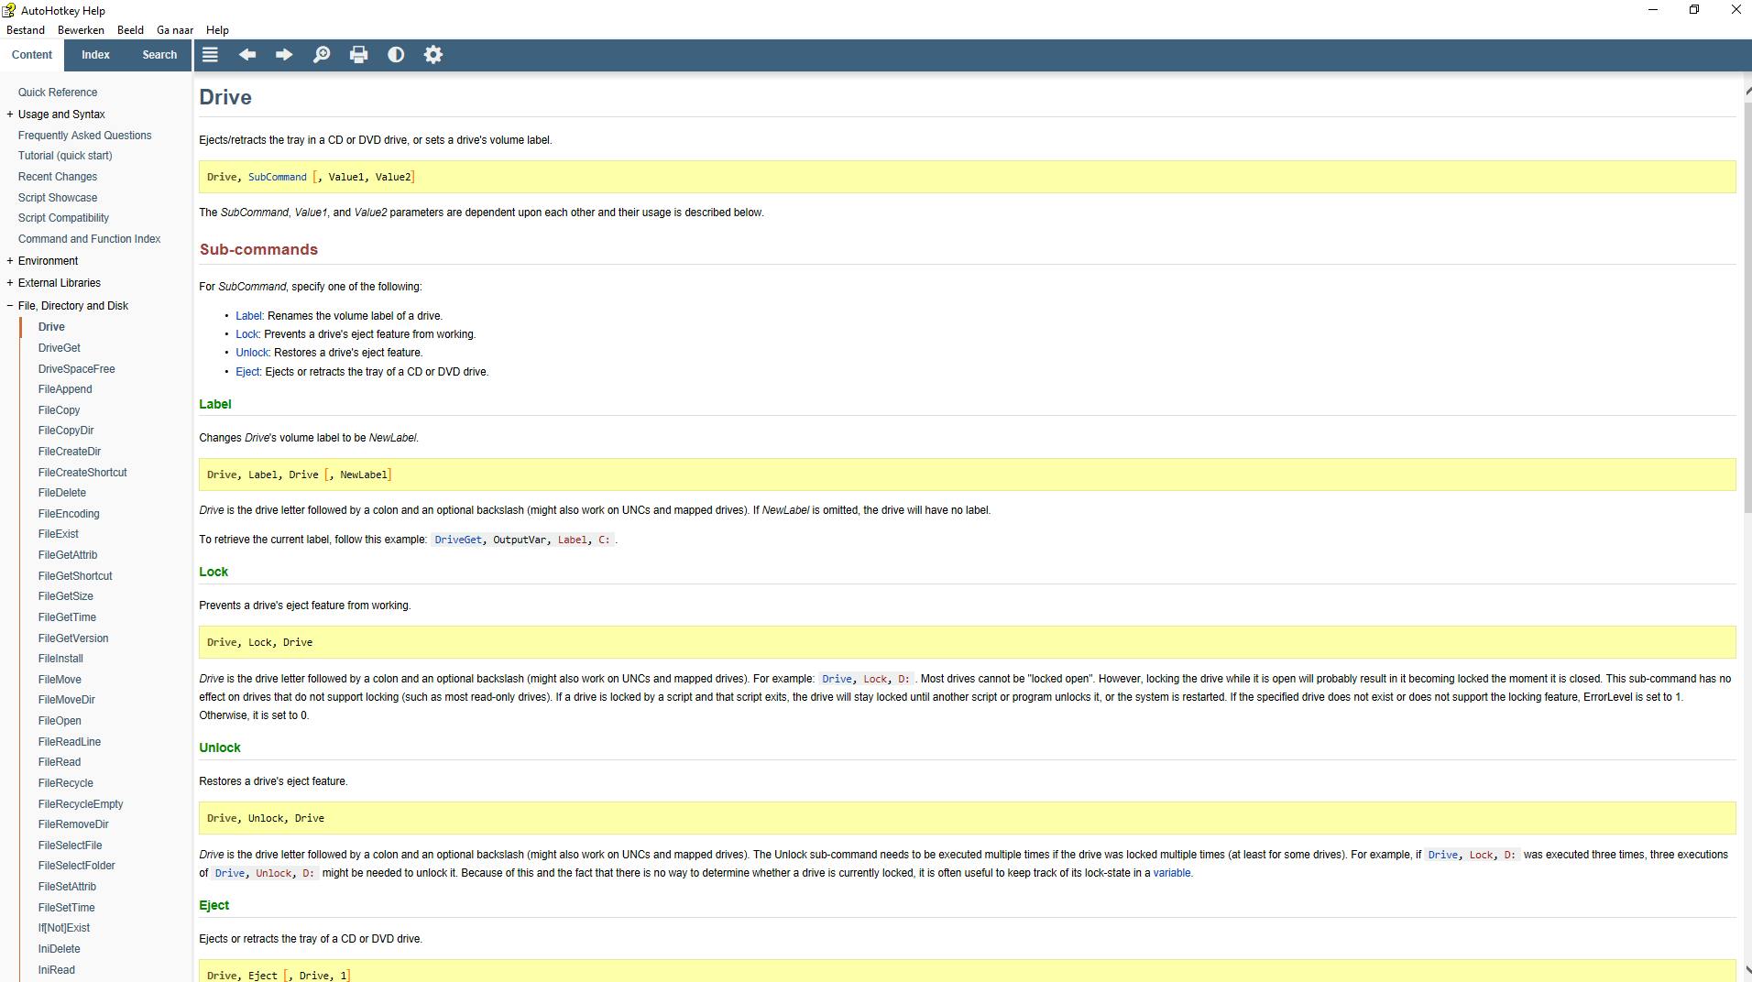Open Tutorial (quick start) page
This screenshot has width=1752, height=982.
(x=65, y=156)
